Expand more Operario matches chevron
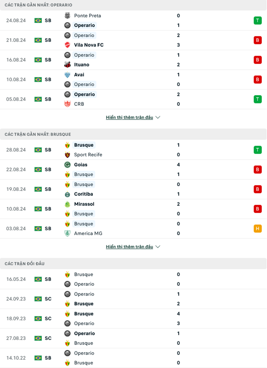 tap(158, 117)
